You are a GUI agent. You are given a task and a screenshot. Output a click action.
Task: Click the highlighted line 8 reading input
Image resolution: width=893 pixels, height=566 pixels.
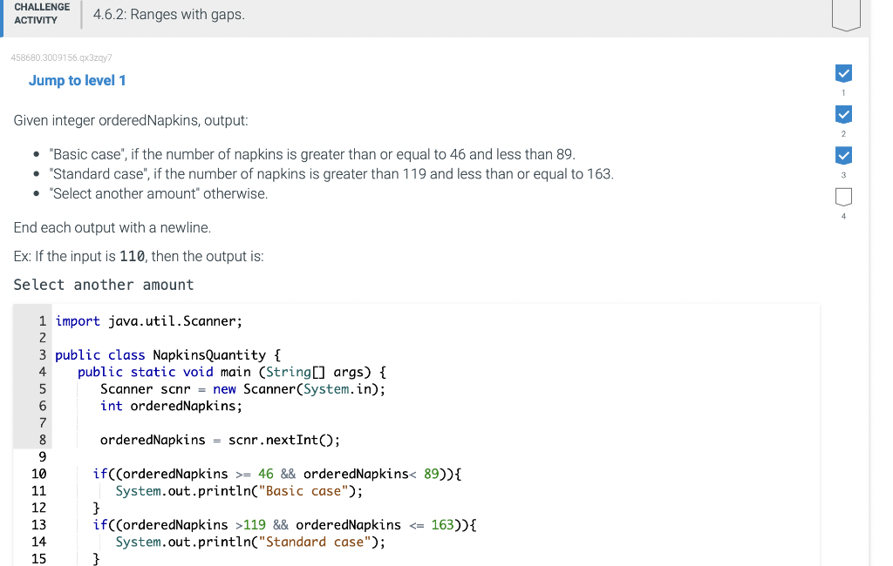pos(218,440)
